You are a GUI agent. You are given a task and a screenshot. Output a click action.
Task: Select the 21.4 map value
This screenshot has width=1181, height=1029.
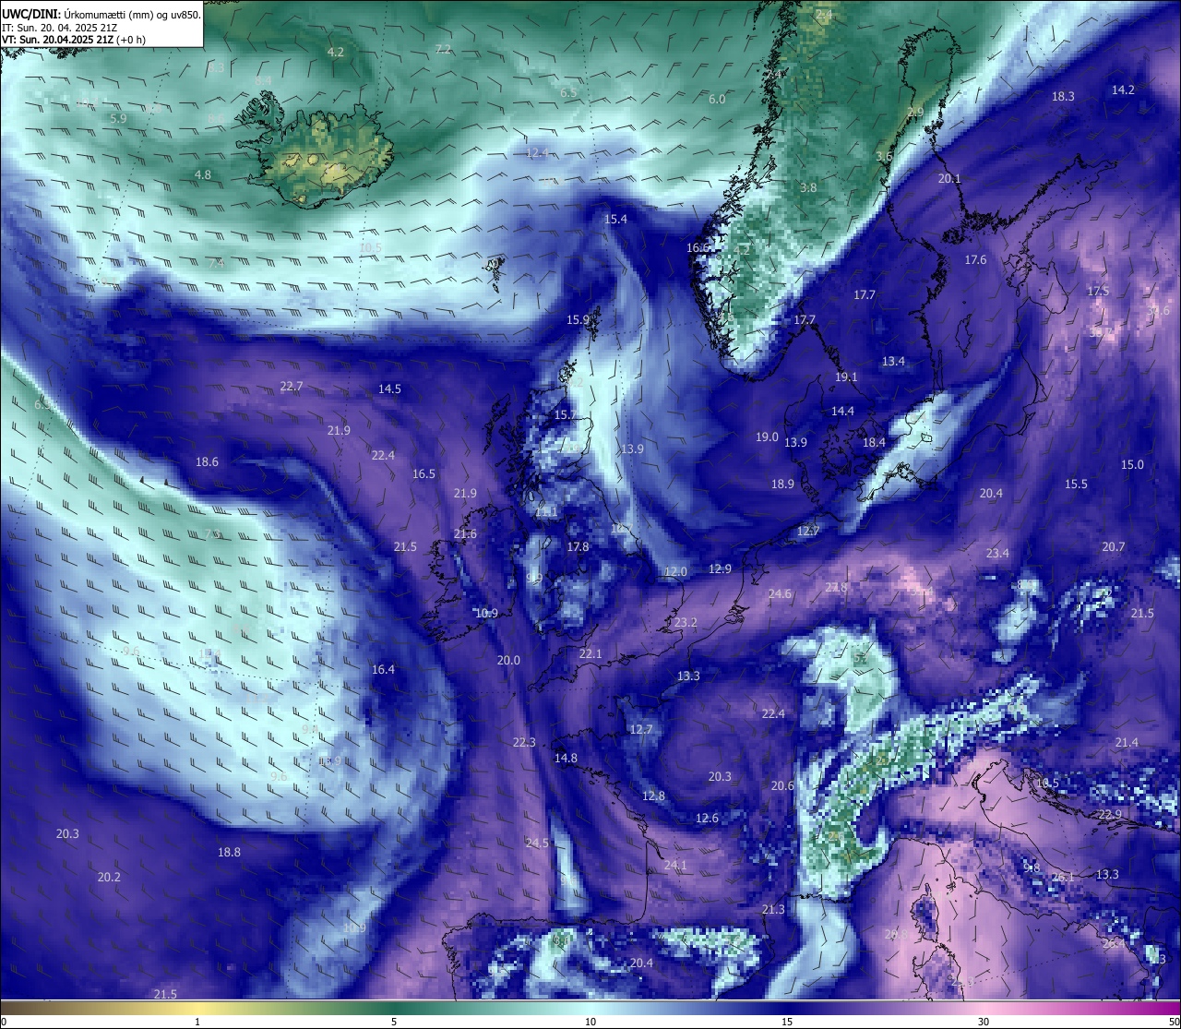pyautogui.click(x=1127, y=742)
